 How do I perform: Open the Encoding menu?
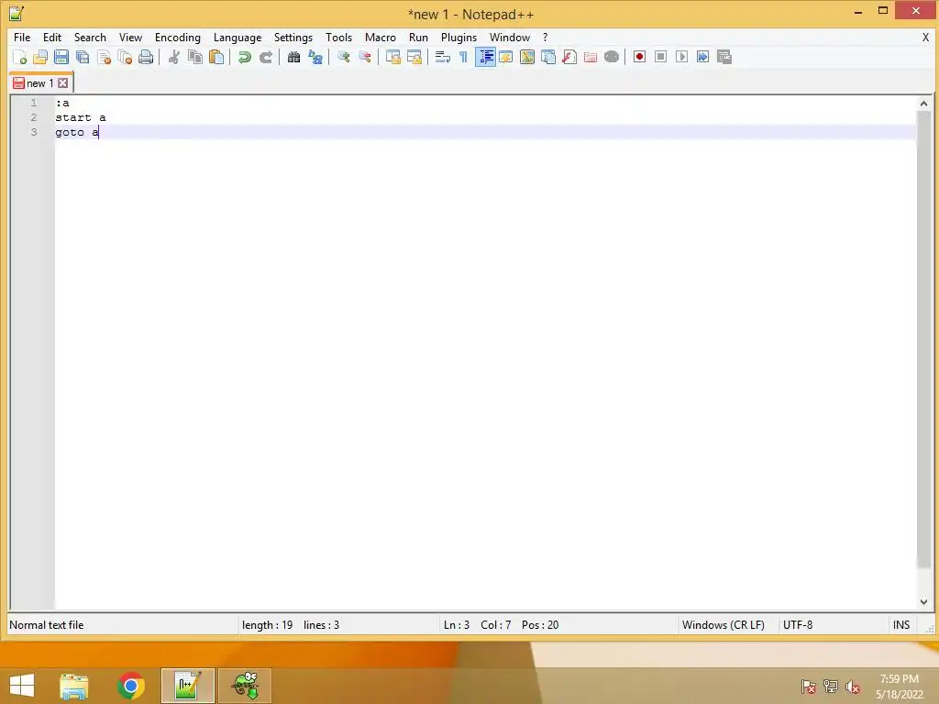(177, 37)
